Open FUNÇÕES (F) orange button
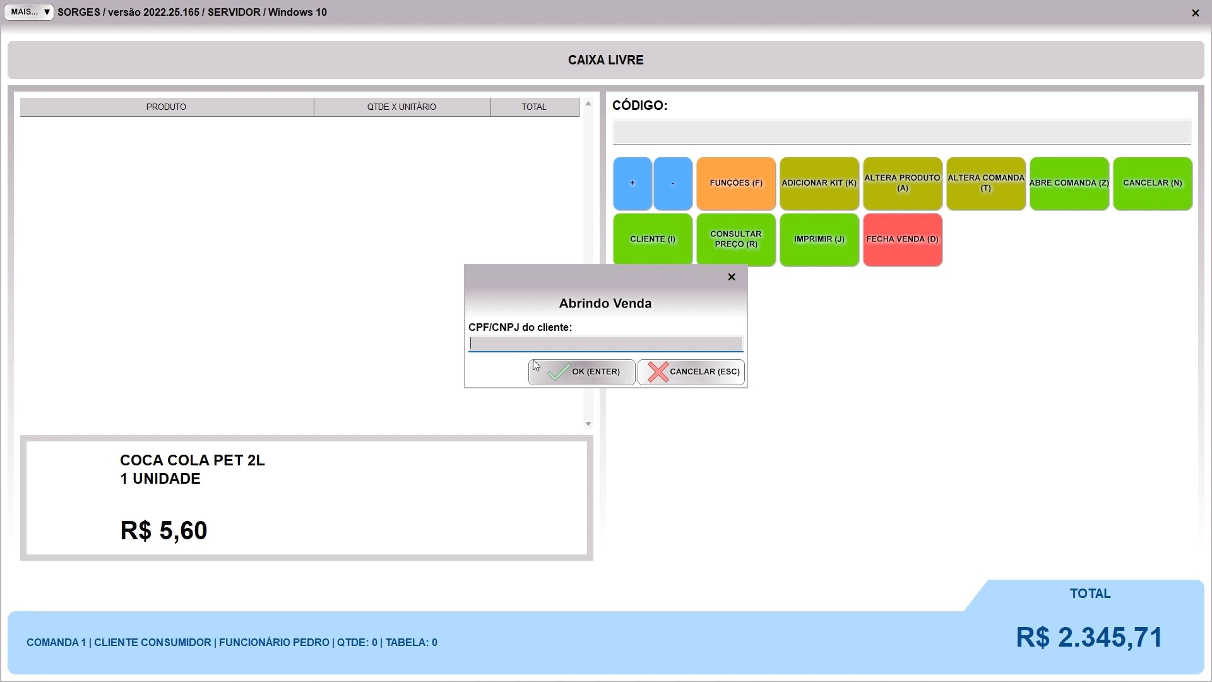 tap(735, 183)
